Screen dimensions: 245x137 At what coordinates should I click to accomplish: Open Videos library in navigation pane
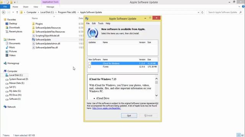(x=12, y=55)
